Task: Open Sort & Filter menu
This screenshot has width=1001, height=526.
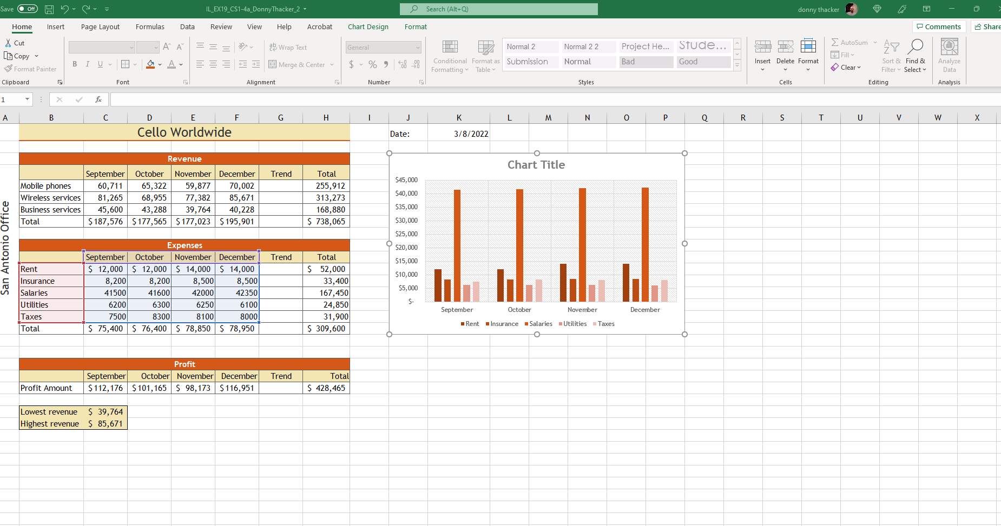Action: click(x=891, y=56)
